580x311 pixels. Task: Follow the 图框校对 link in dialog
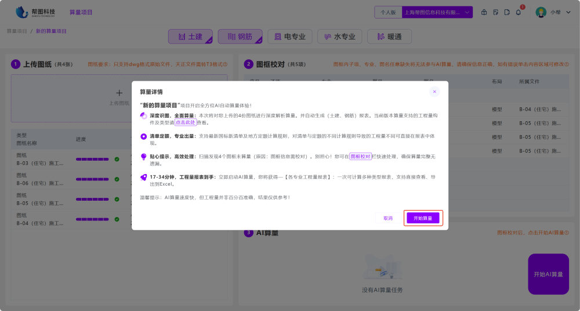(x=360, y=157)
